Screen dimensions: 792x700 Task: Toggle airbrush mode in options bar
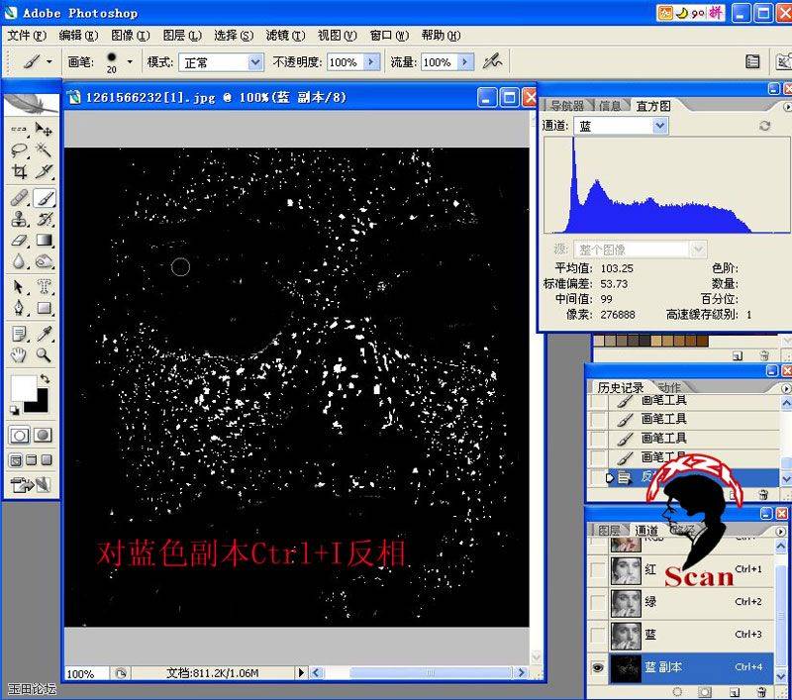tap(492, 61)
